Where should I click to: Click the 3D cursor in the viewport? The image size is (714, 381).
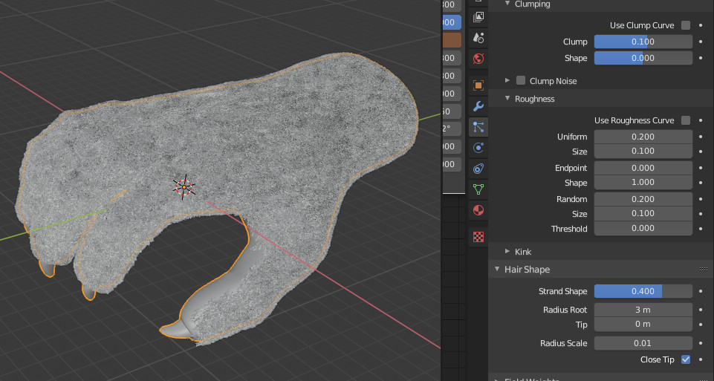[184, 186]
